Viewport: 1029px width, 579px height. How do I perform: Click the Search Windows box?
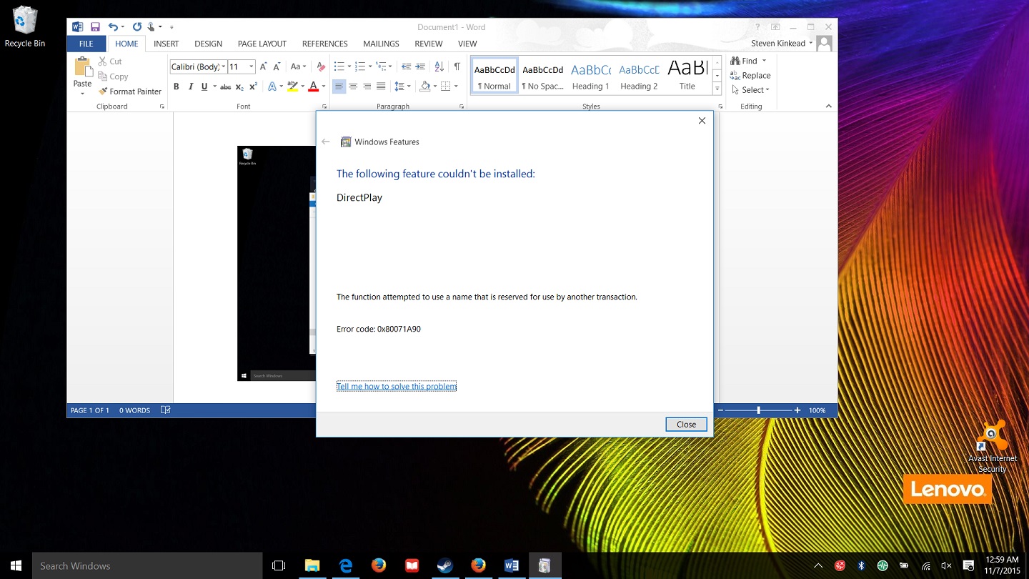pyautogui.click(x=147, y=565)
